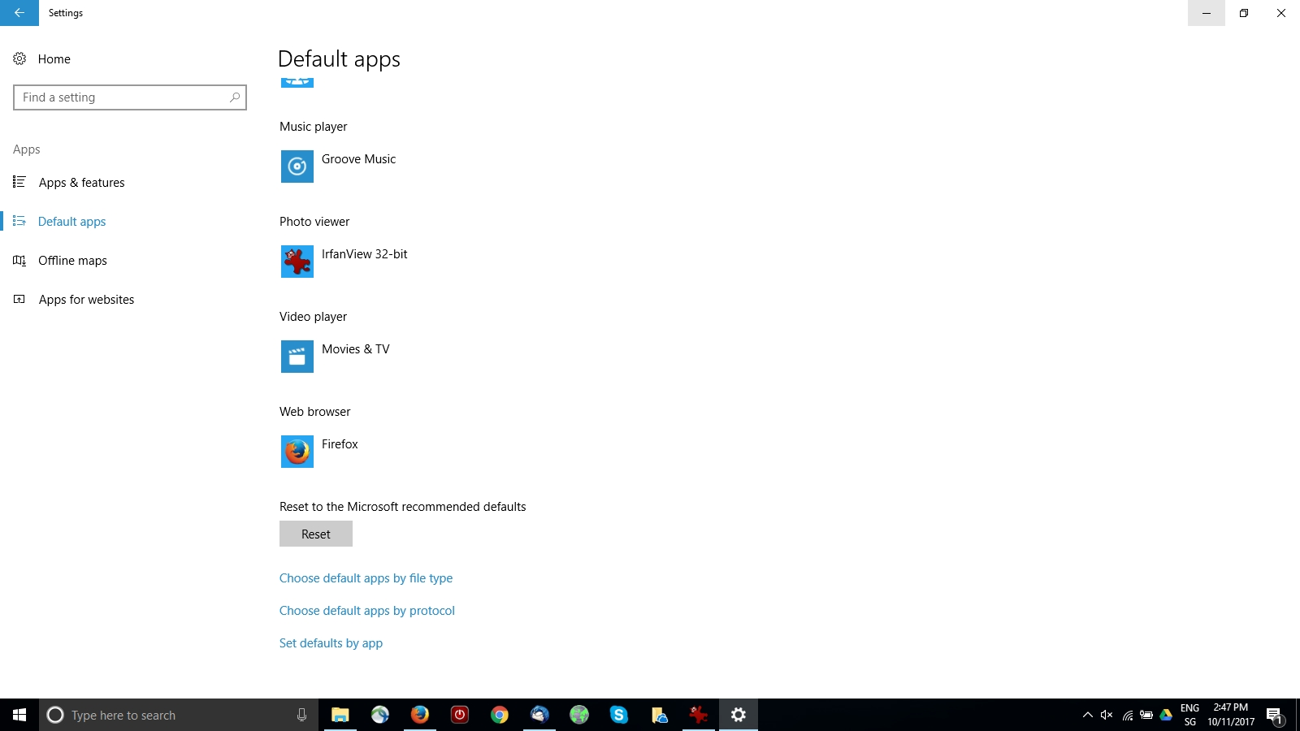The height and width of the screenshot is (731, 1300).
Task: Switch to IrfanView in the taskbar
Action: point(699,715)
